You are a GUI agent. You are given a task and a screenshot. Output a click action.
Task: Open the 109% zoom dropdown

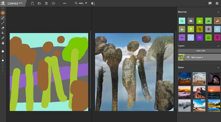81,3
